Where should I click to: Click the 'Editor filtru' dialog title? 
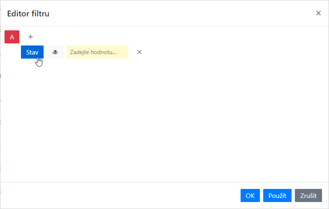coord(28,14)
